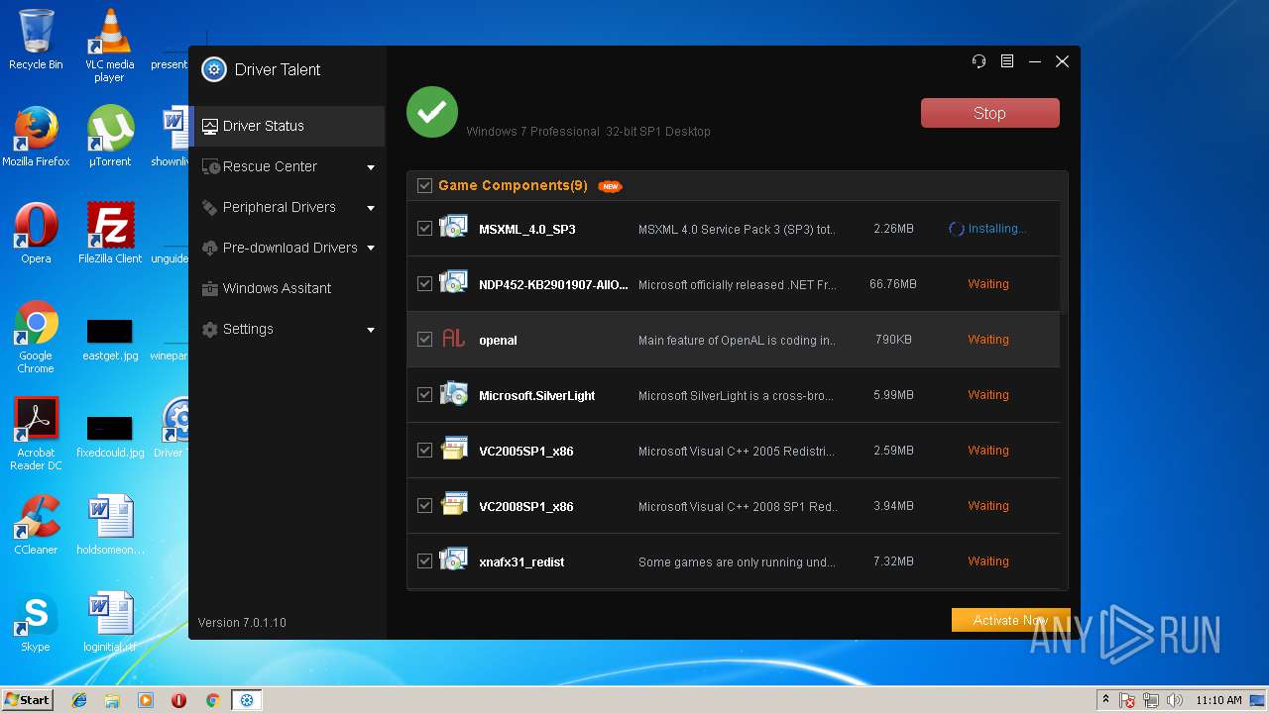Expand the Settings arrow
The width and height of the screenshot is (1269, 713).
[371, 330]
